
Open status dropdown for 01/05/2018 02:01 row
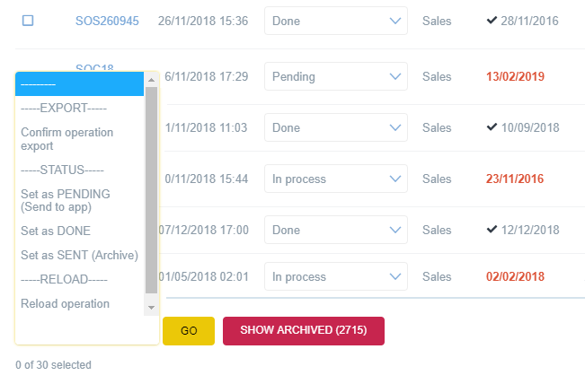335,276
